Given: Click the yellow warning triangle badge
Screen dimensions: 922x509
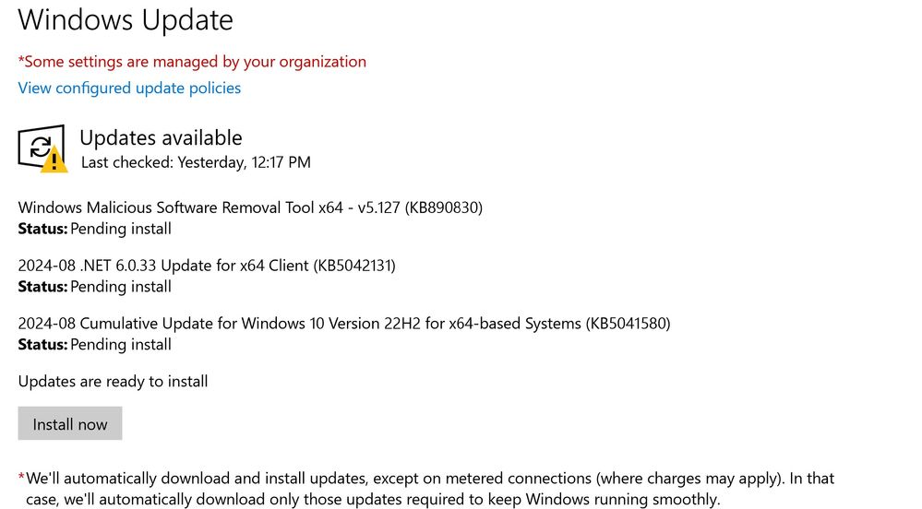Looking at the screenshot, I should point(54,160).
